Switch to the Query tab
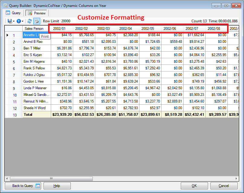244x193 pixels. point(13,13)
